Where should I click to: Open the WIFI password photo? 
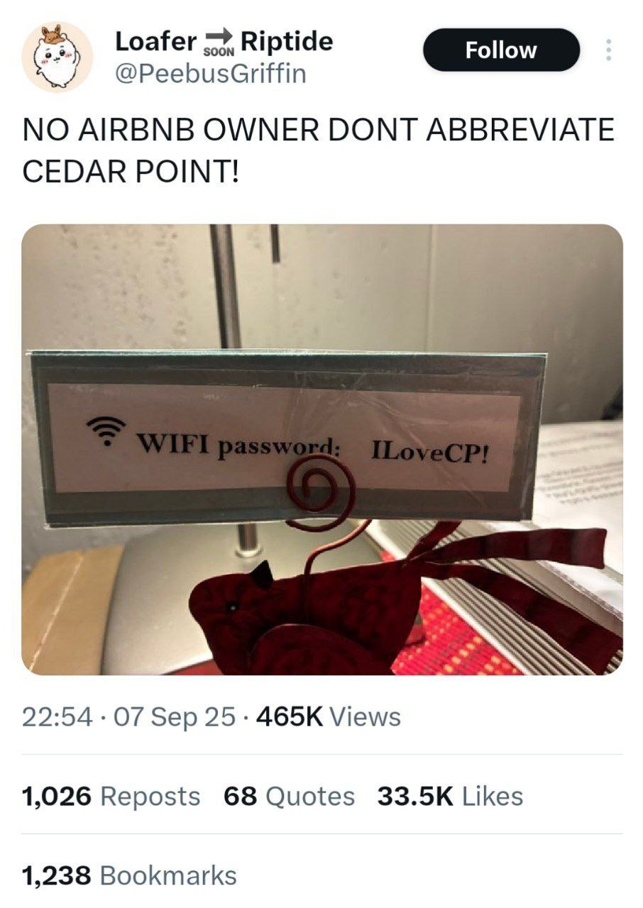tap(322, 449)
